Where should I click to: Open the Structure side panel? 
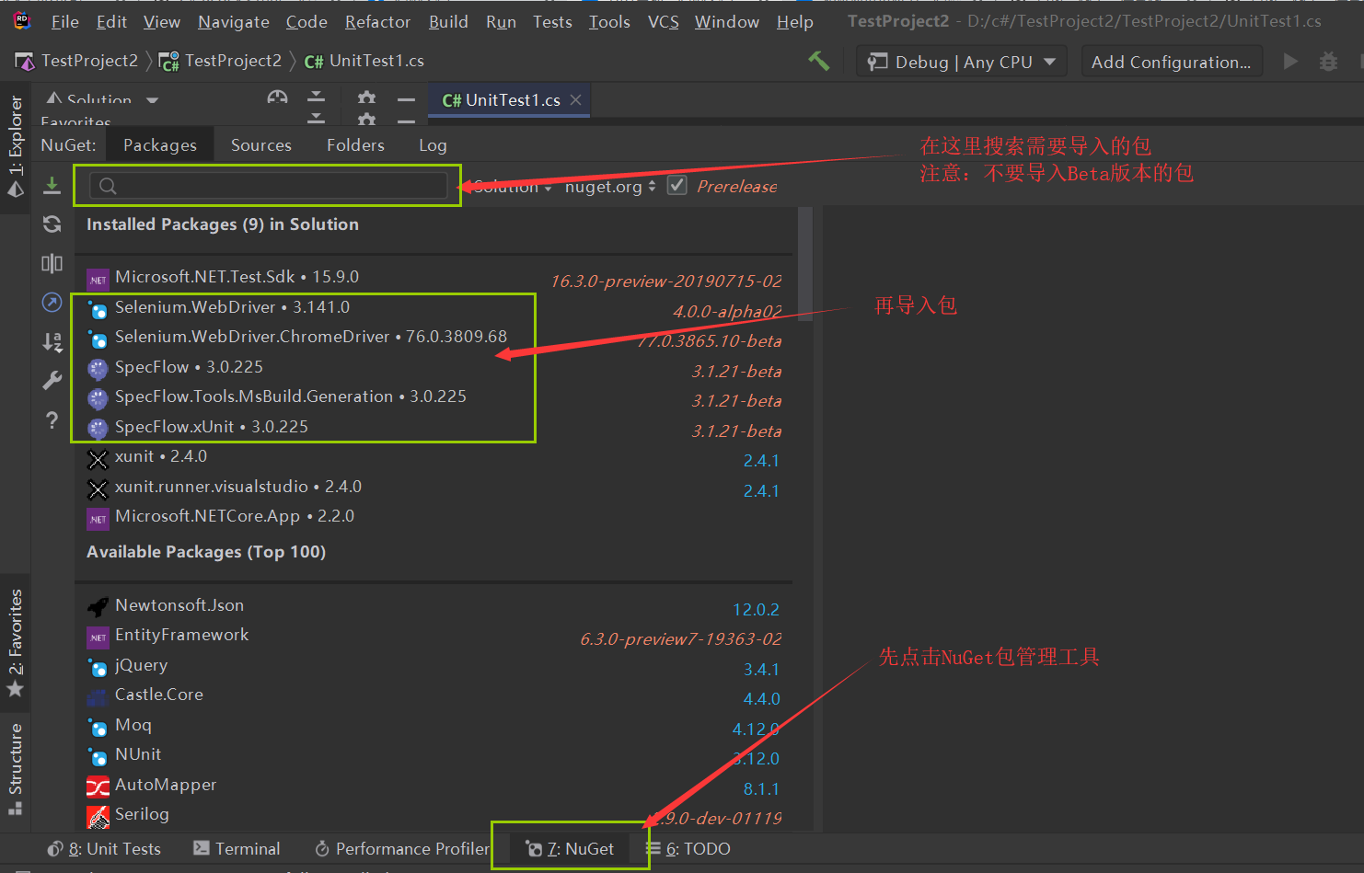(x=15, y=768)
